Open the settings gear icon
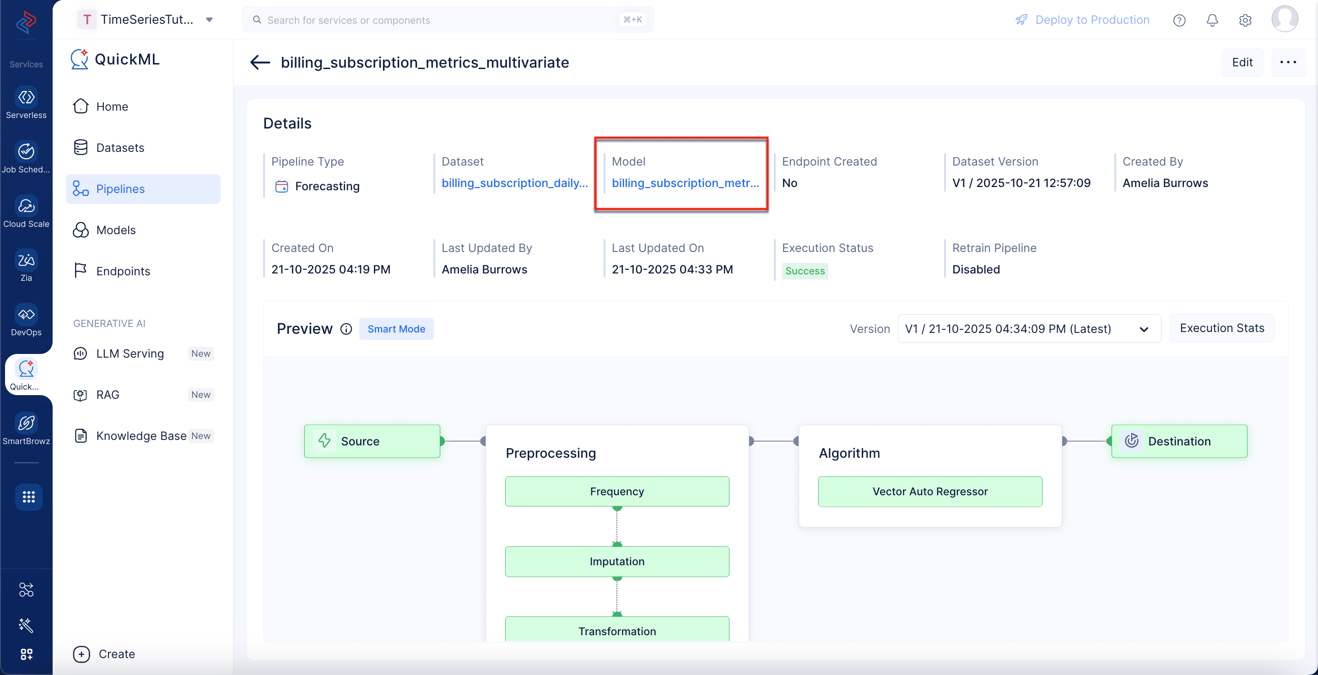Screen dimensions: 1318x675 (x=1245, y=20)
